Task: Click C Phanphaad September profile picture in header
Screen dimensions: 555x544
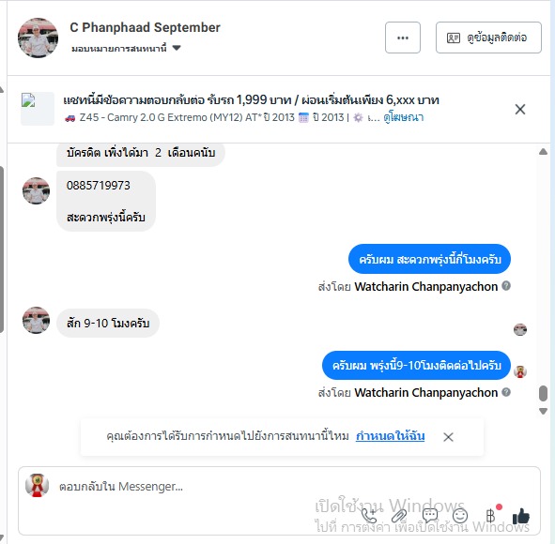Action: click(x=38, y=38)
